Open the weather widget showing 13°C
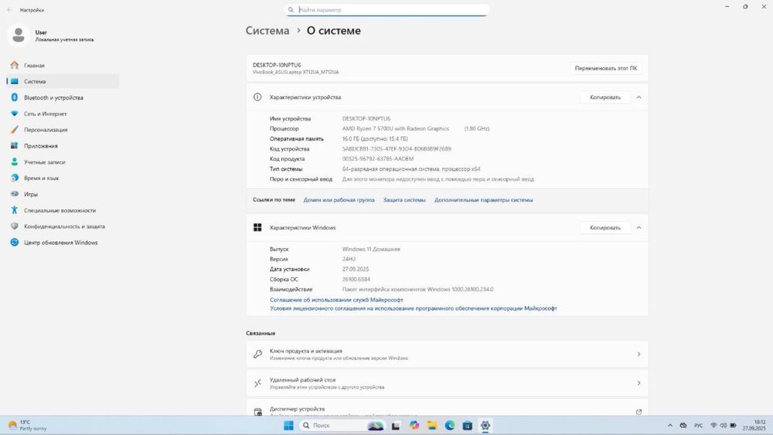This screenshot has width=773, height=435. [x=27, y=426]
